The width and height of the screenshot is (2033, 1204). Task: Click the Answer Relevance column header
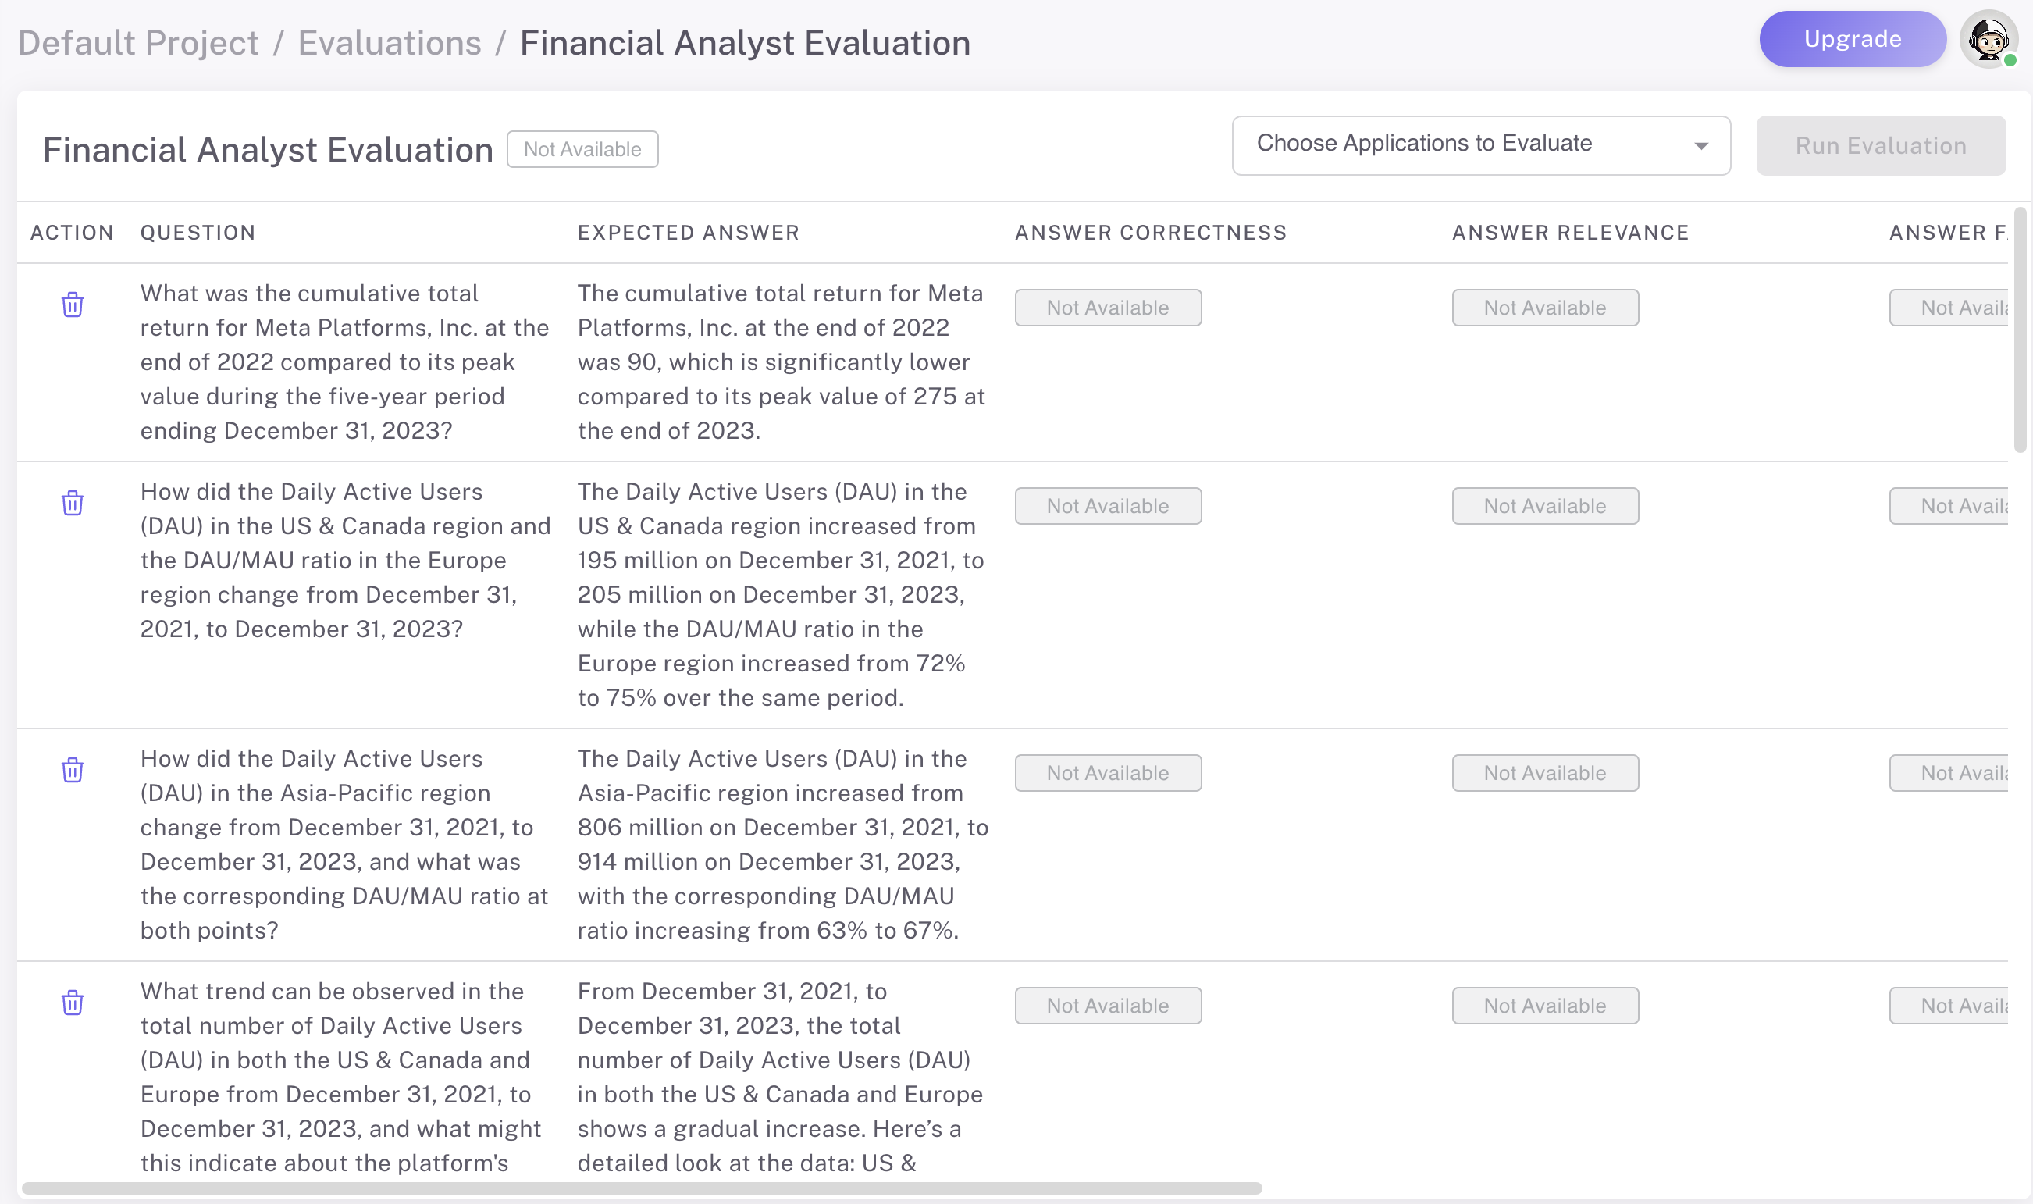click(x=1570, y=233)
